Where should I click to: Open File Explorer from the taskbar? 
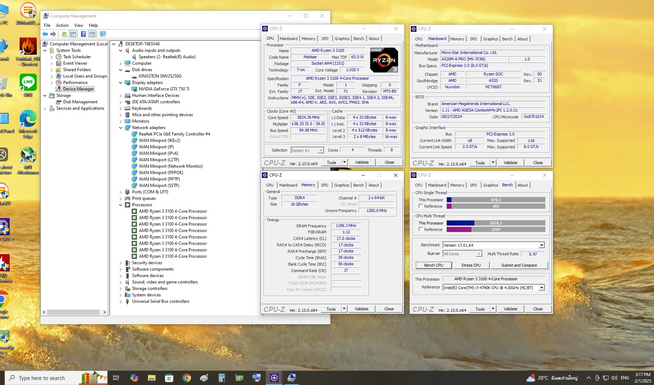(151, 378)
